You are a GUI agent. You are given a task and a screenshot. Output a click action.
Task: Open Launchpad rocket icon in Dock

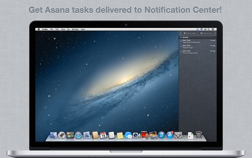coord(62,135)
